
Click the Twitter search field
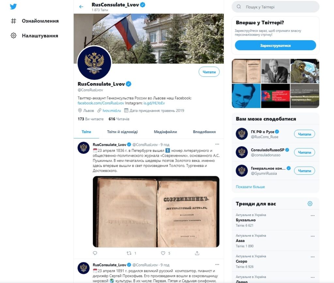tap(275, 7)
